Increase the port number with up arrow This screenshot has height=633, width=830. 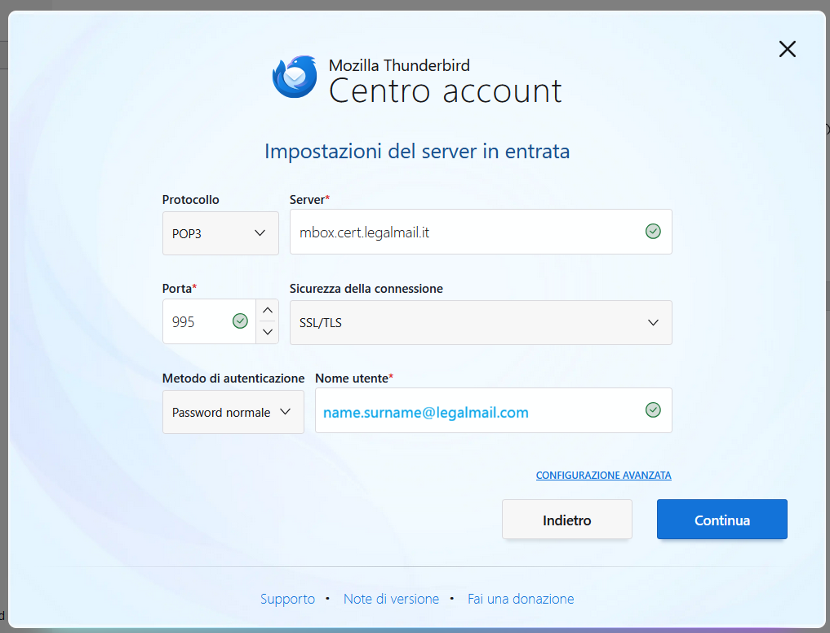(267, 312)
